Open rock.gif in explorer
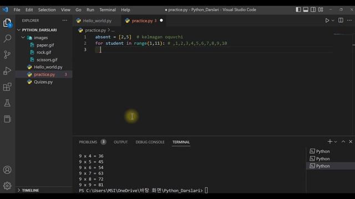 [44, 53]
